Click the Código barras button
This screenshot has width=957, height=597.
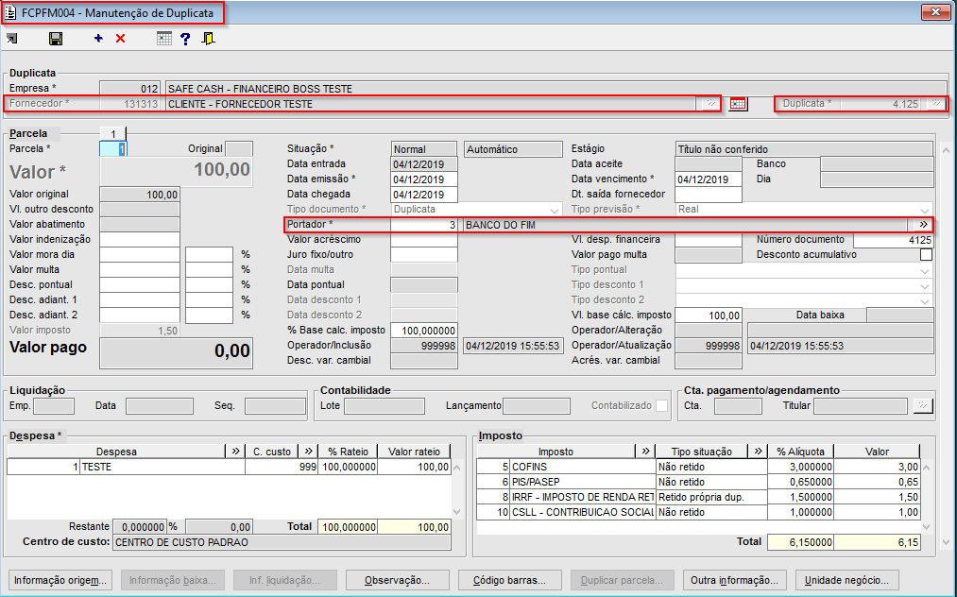pos(511,580)
